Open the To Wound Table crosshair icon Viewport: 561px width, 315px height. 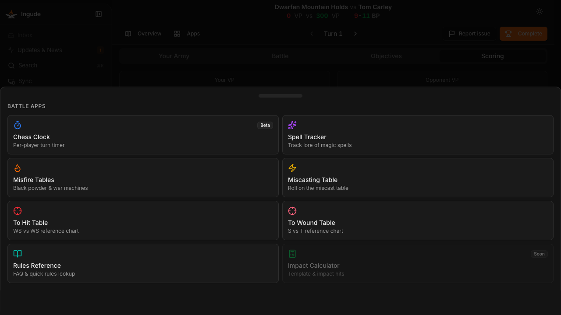[292, 211]
